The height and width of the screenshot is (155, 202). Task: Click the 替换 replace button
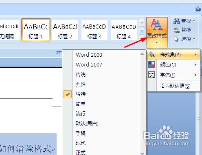[x=182, y=30]
